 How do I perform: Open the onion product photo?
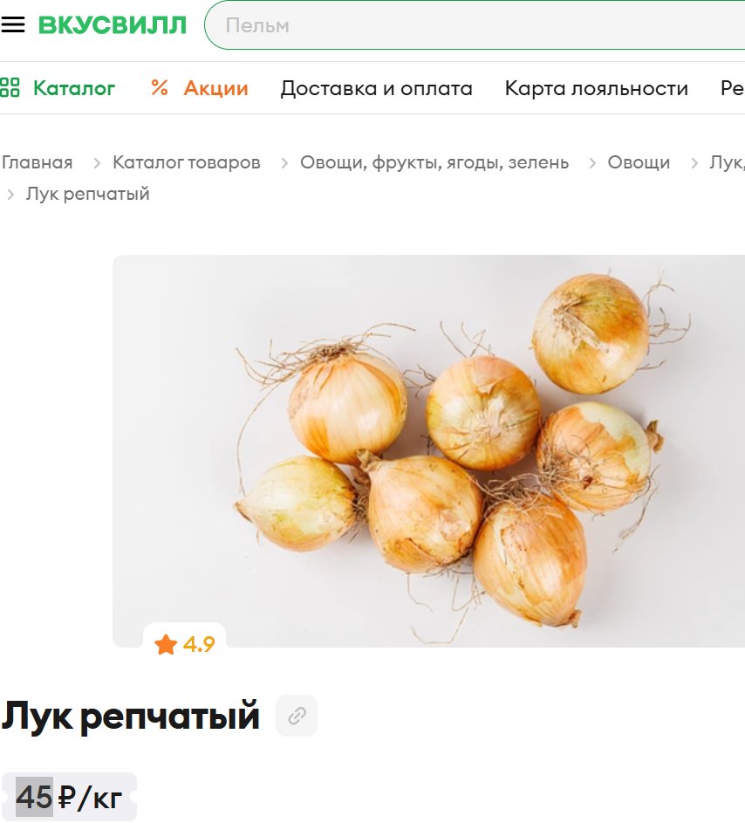coord(428,451)
